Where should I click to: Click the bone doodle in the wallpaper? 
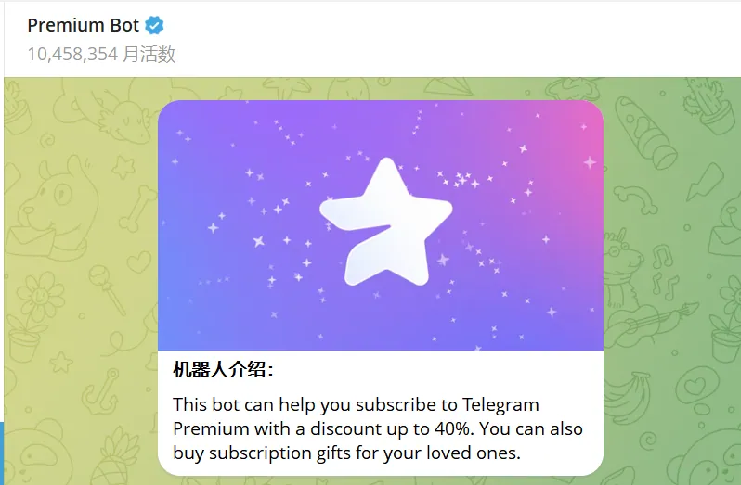(x=137, y=208)
